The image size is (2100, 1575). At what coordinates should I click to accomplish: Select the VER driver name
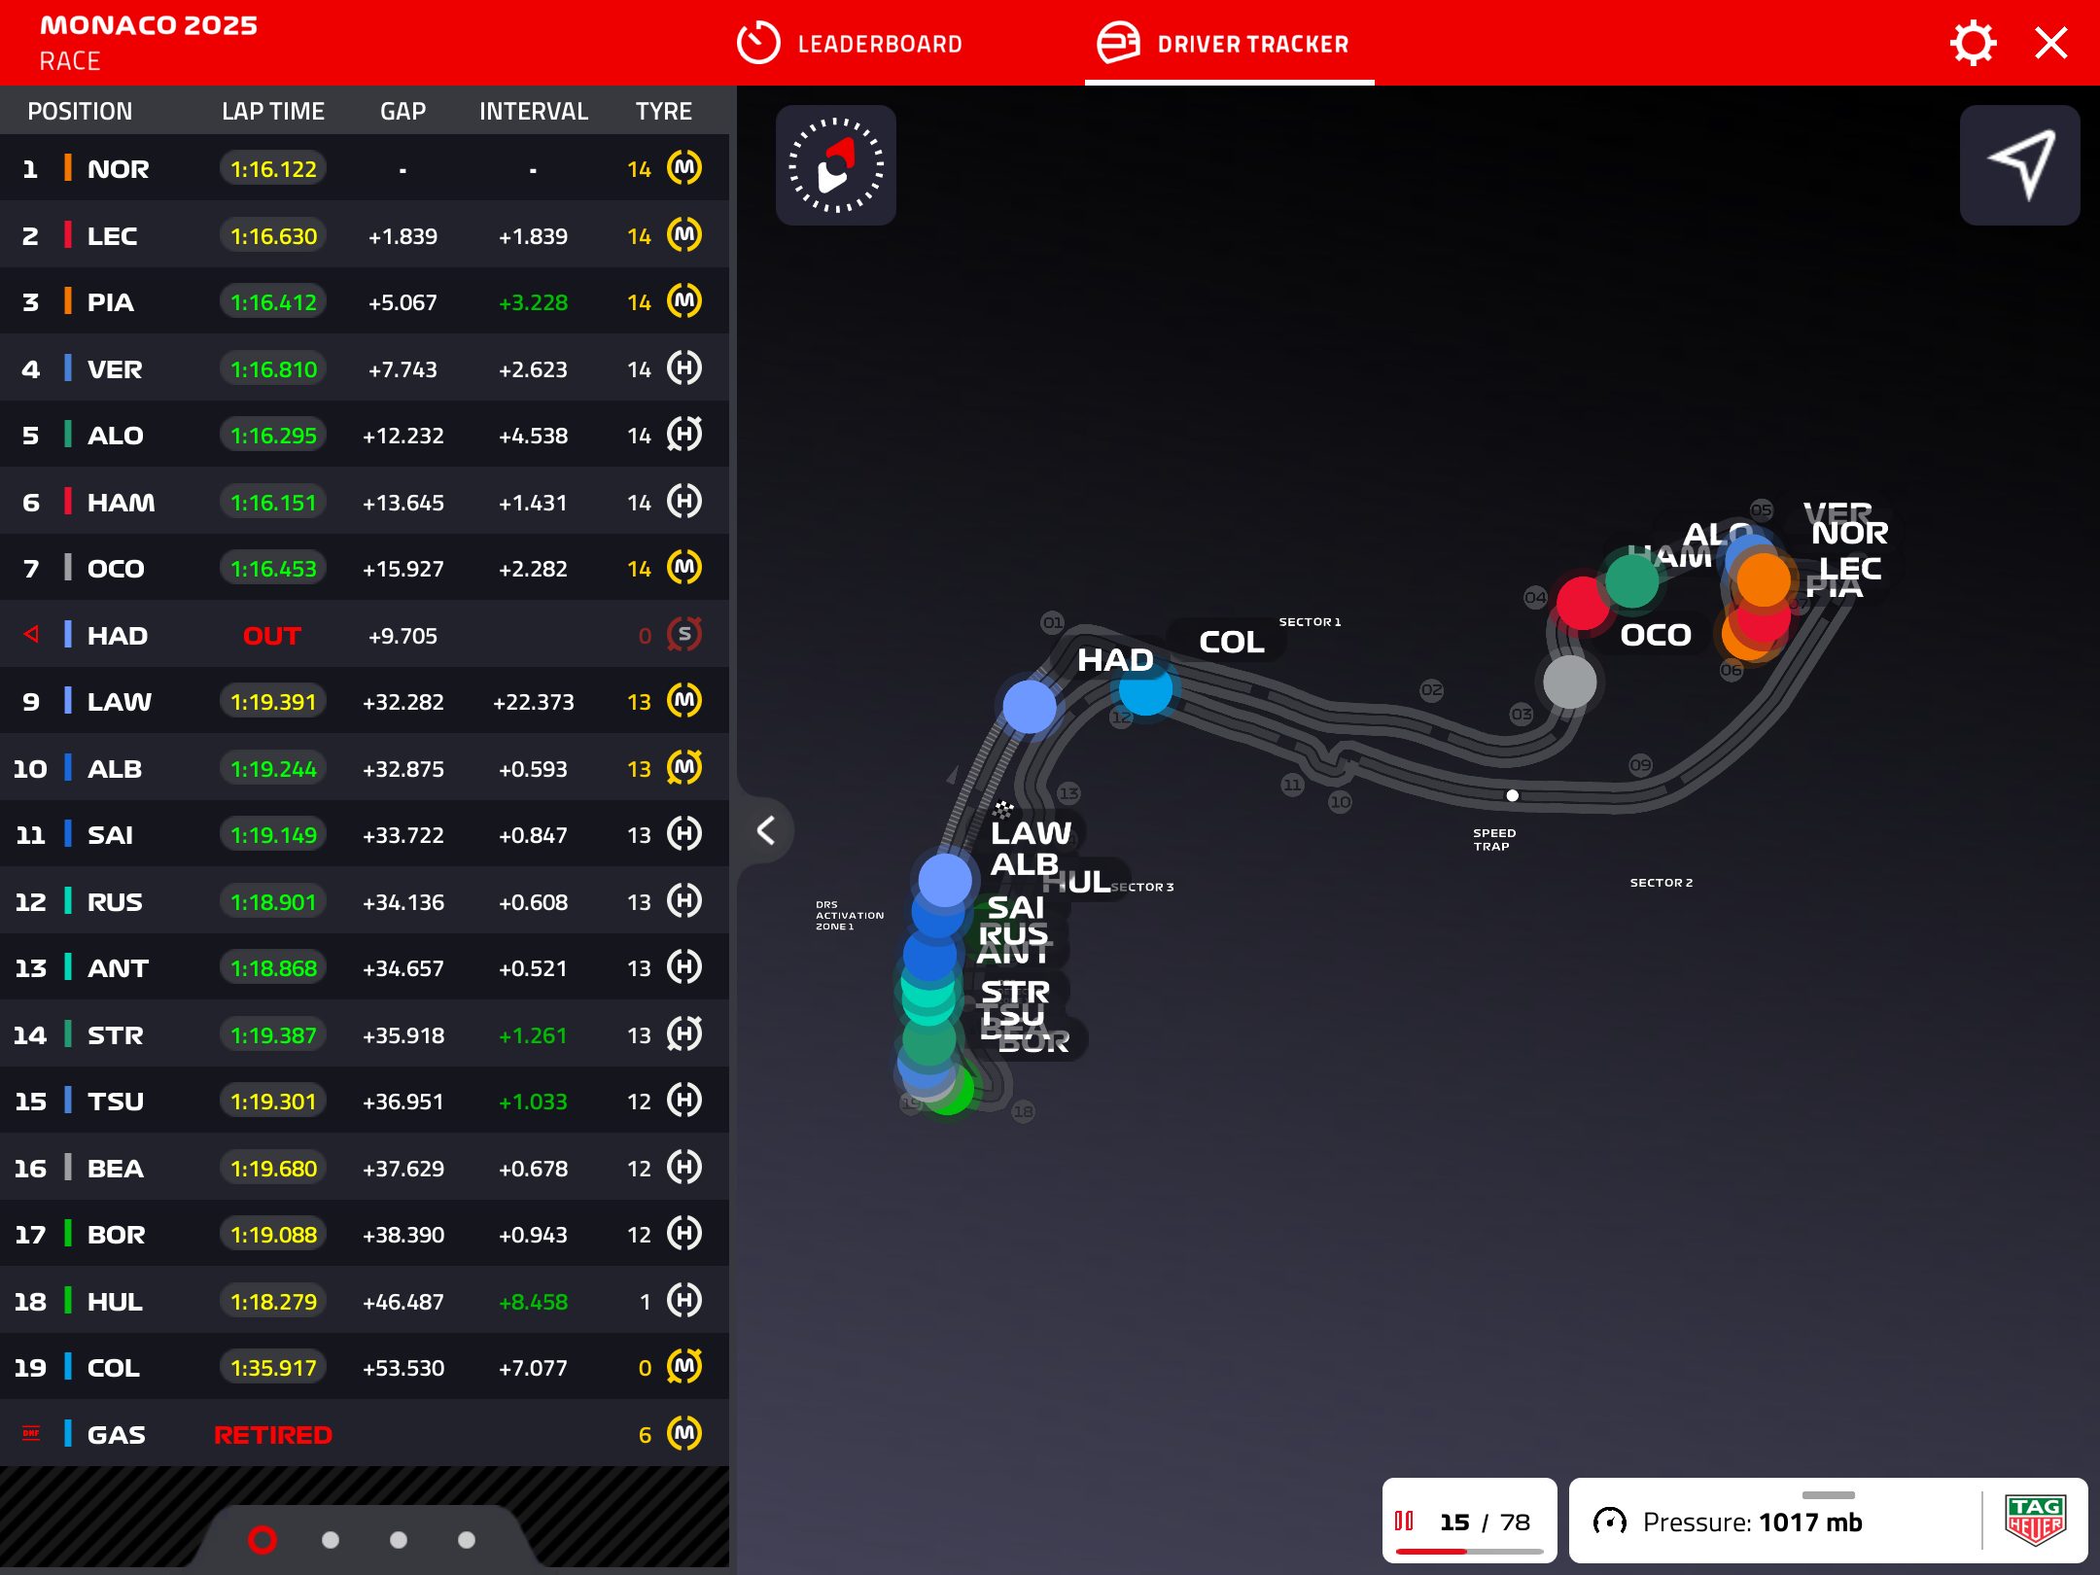[x=115, y=369]
